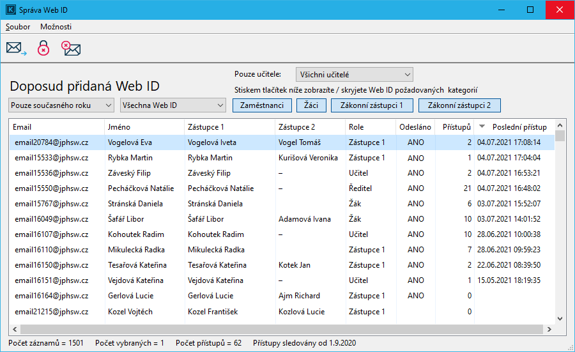This screenshot has height=352, width=575.
Task: Click the vertical scrollbar down arrow
Action: point(560,318)
